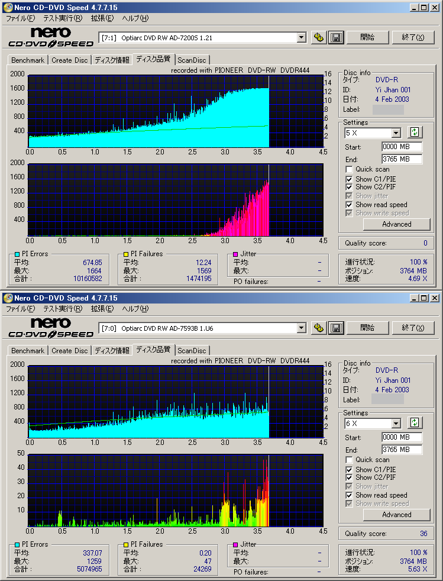Click 終了(X) button in the AD-7593B window
The width and height of the screenshot is (443, 581).
pos(413,328)
